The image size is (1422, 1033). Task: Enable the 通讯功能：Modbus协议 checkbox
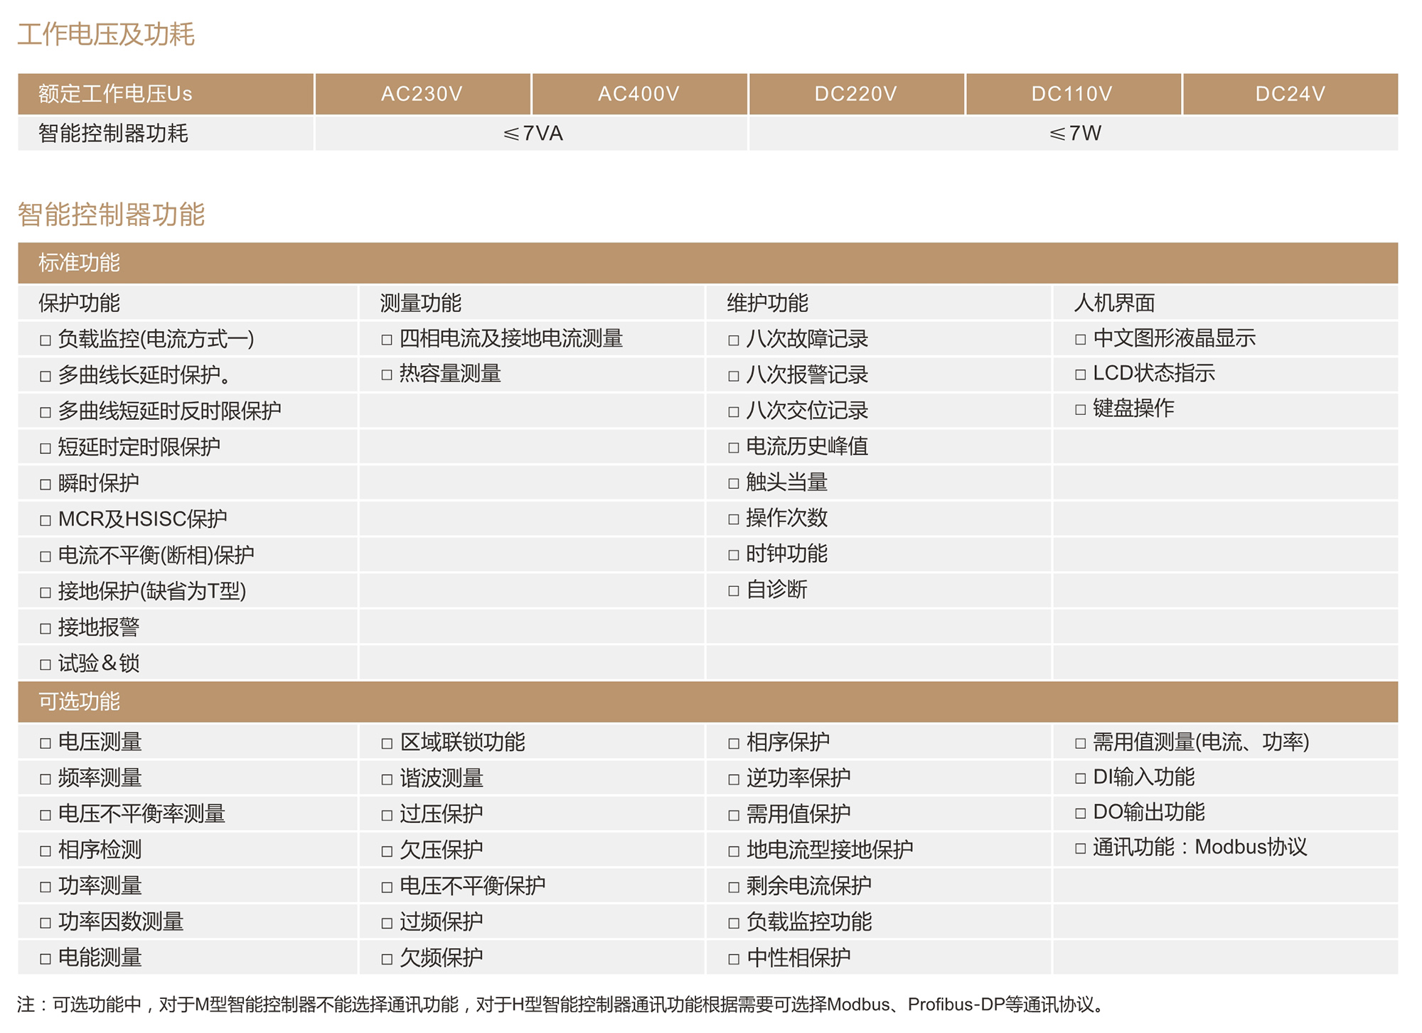[1081, 848]
